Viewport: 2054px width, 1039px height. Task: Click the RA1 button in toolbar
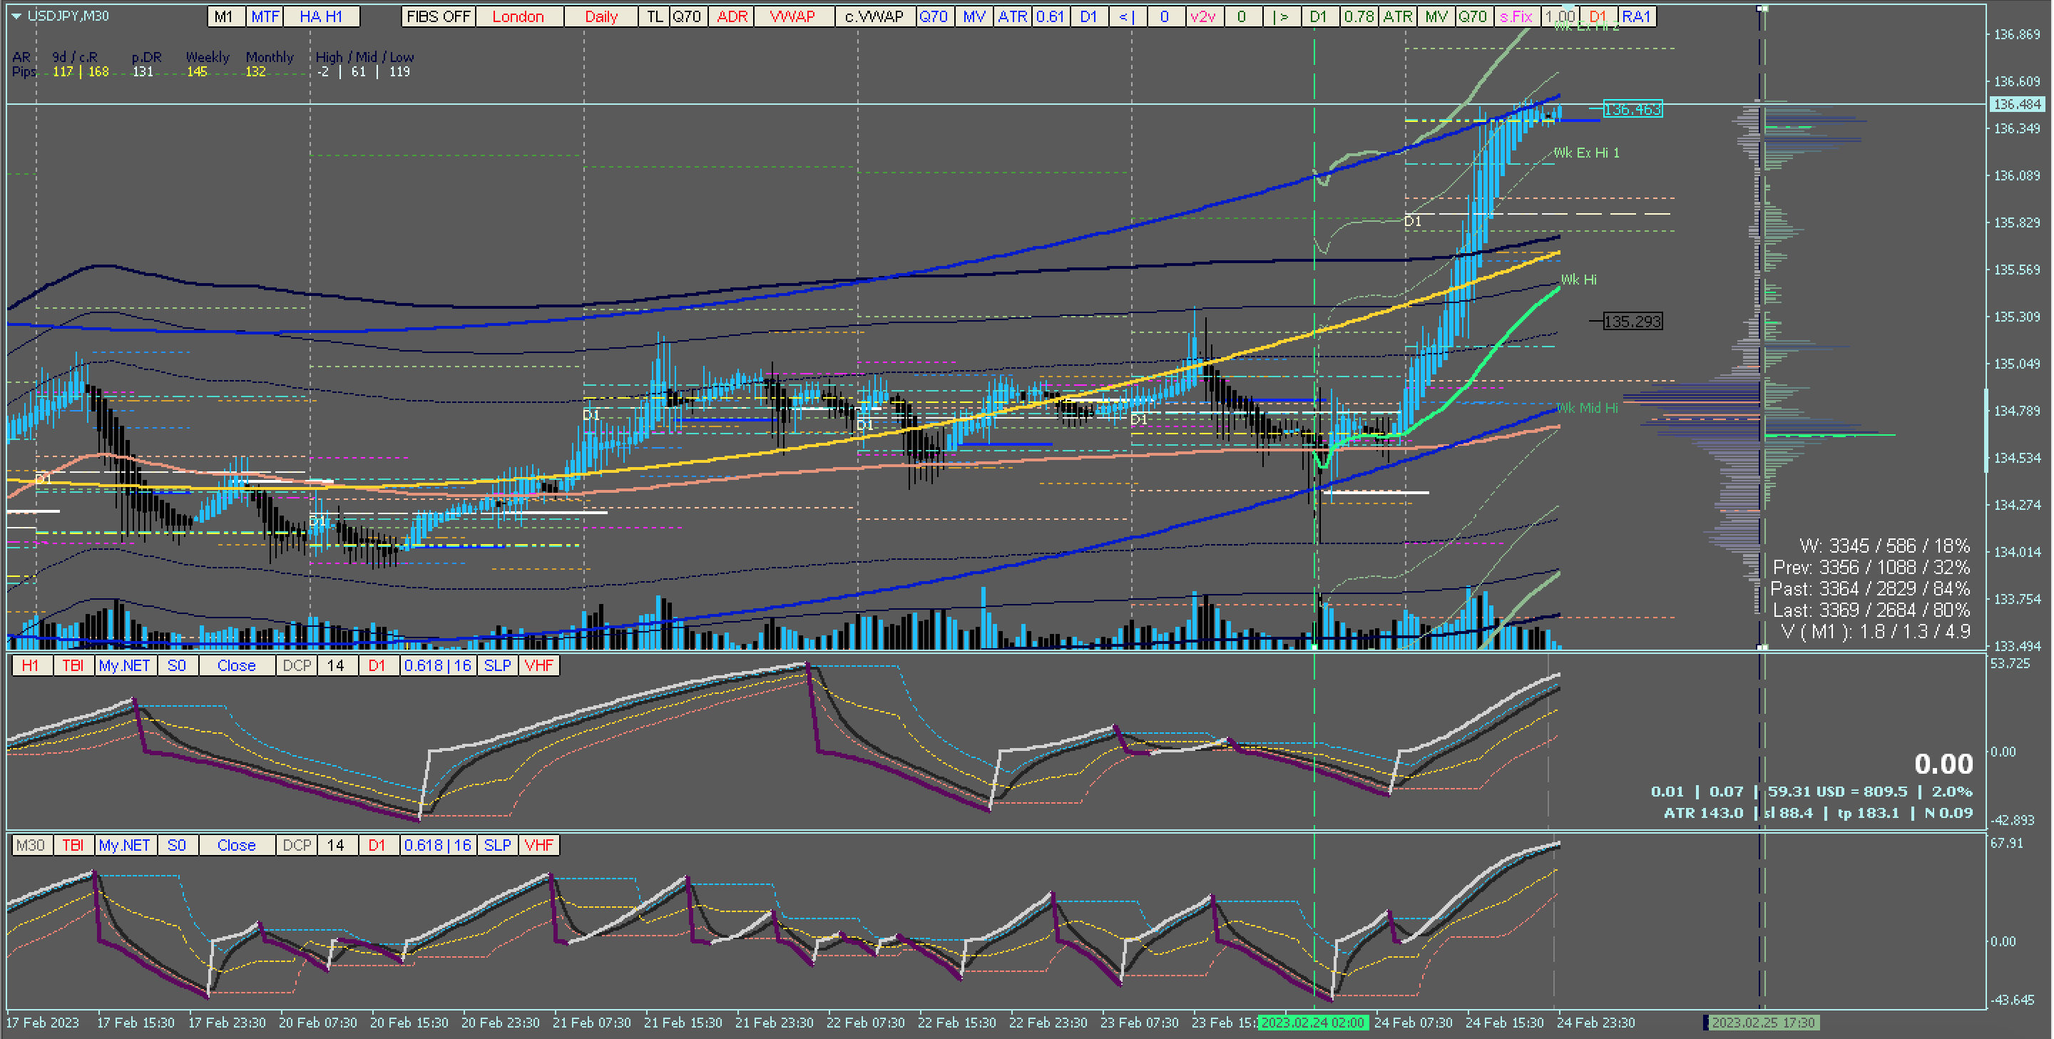tap(1636, 16)
